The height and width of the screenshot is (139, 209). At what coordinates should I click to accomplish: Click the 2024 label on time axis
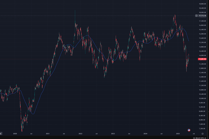[x=145, y=133]
